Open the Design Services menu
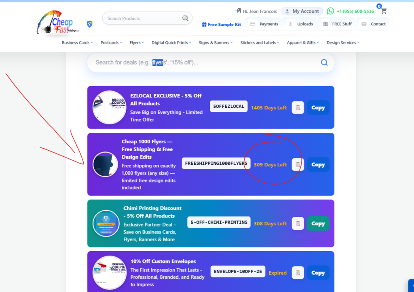The width and height of the screenshot is (414, 292). (343, 43)
